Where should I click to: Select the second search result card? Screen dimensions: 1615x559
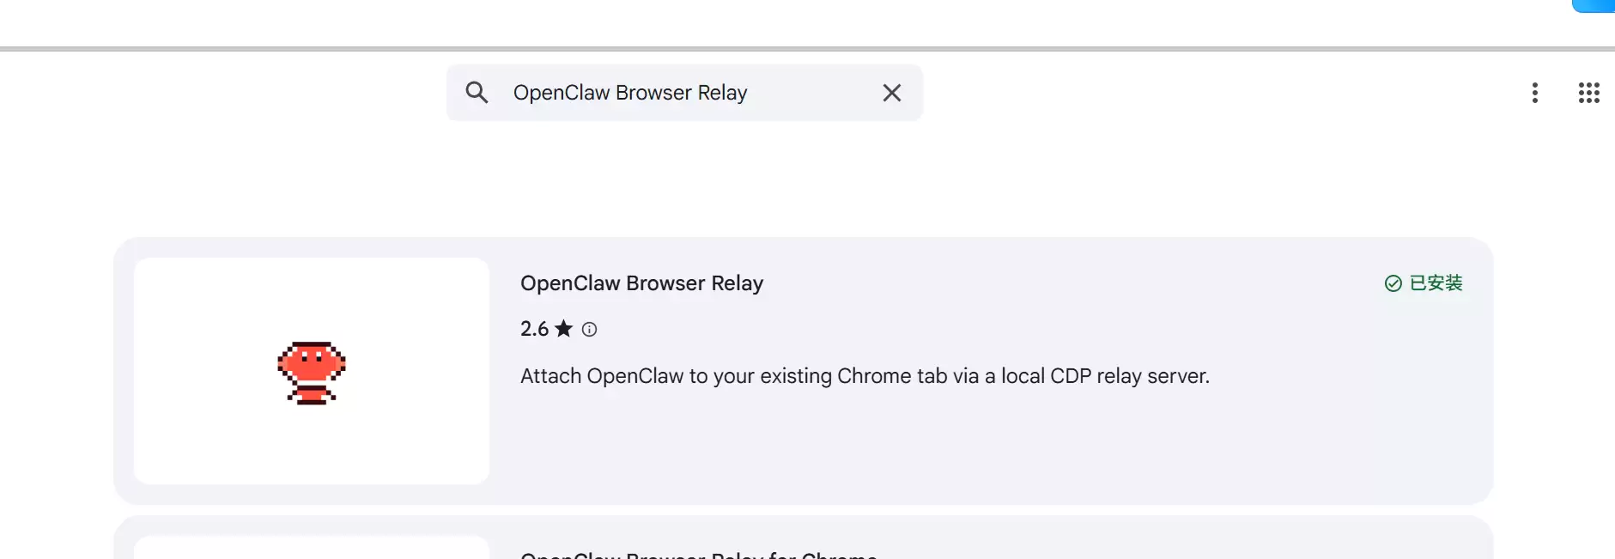(x=1116, y=539)
